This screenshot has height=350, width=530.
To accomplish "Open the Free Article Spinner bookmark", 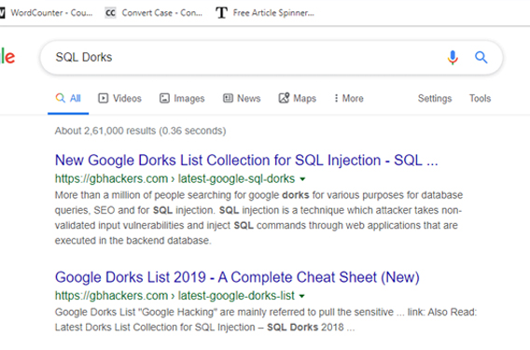I will 265,13.
